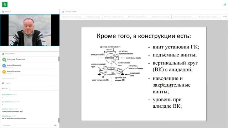Click the УЧАСТНИКИ panel title
This screenshot has width=228, height=128.
(x=10, y=54)
